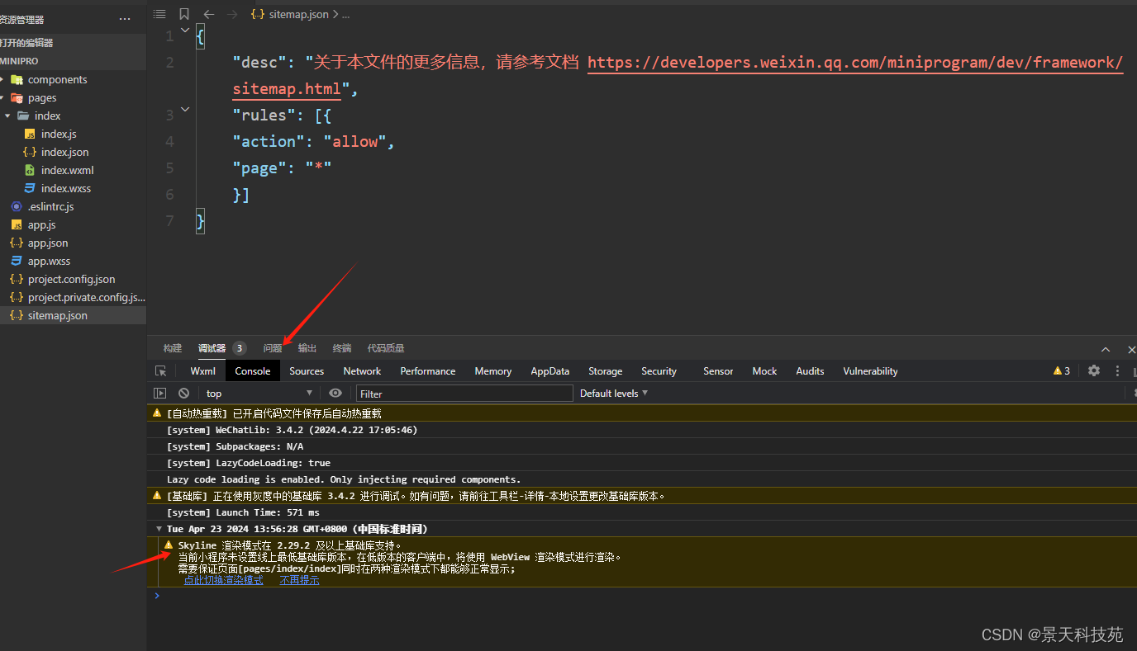This screenshot has height=651, width=1137.
Task: Switch to the 问题 tab
Action: coord(273,348)
